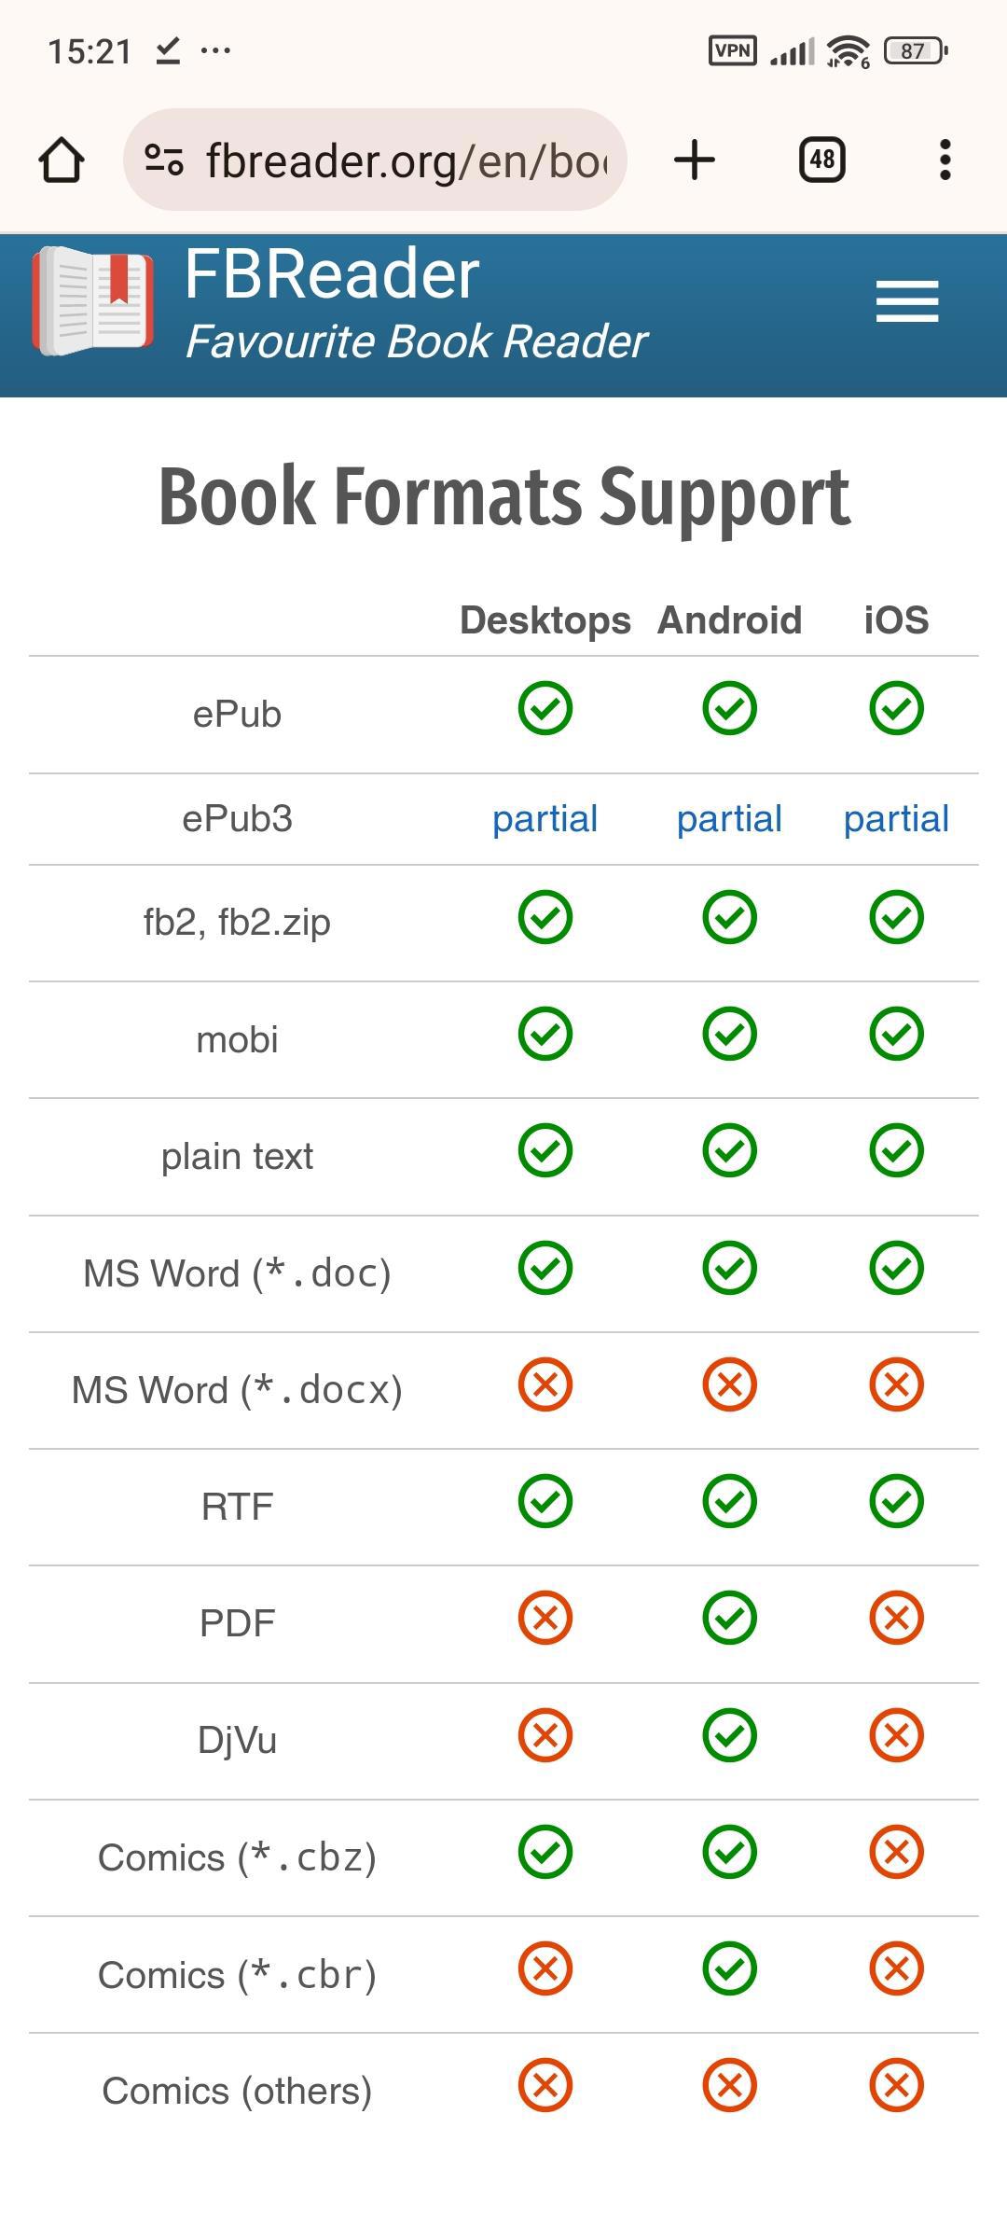The image size is (1007, 2239).
Task: Open the iOS ePub3 partial link
Action: (x=896, y=819)
